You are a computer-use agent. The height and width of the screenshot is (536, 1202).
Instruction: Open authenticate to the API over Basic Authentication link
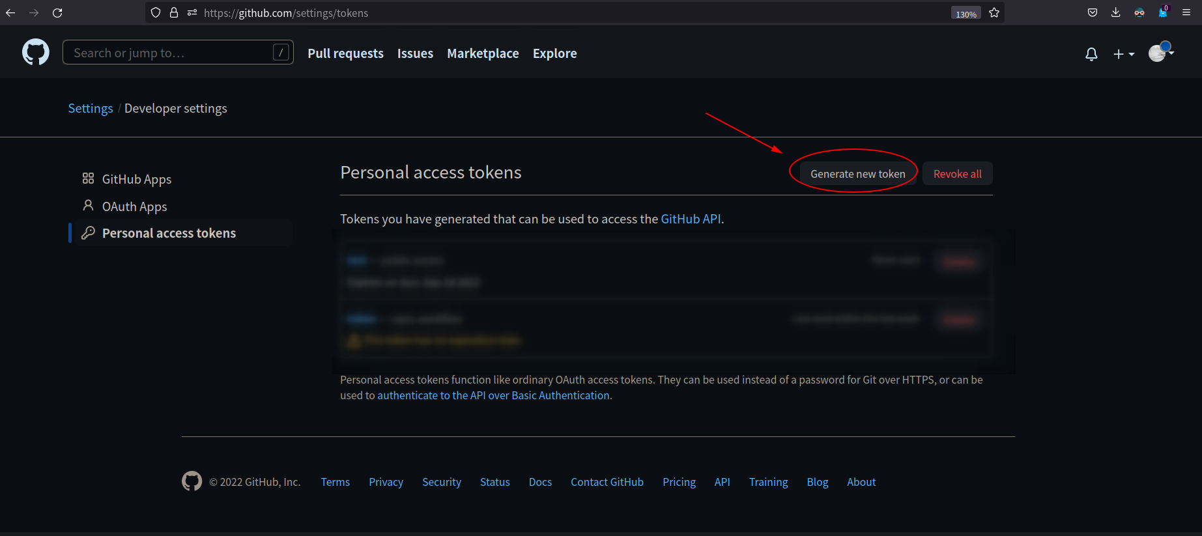pyautogui.click(x=493, y=395)
